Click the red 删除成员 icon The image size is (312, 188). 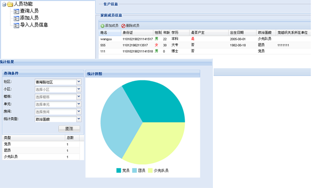(x=123, y=26)
